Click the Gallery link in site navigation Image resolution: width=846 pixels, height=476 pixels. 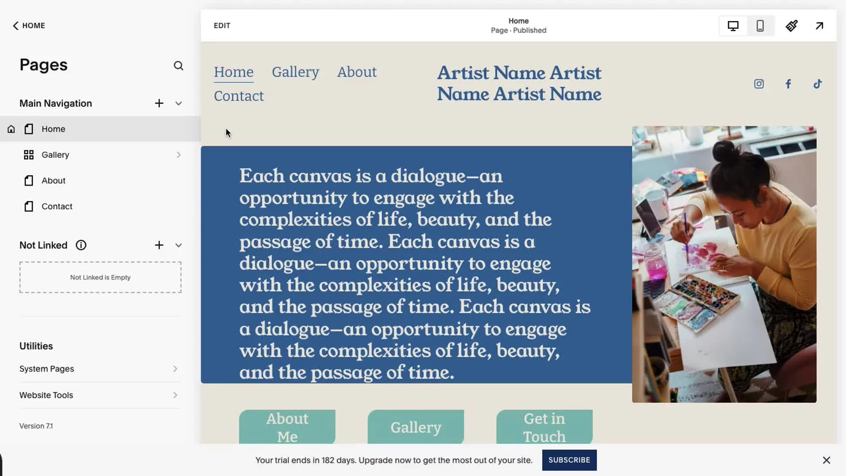pos(295,72)
